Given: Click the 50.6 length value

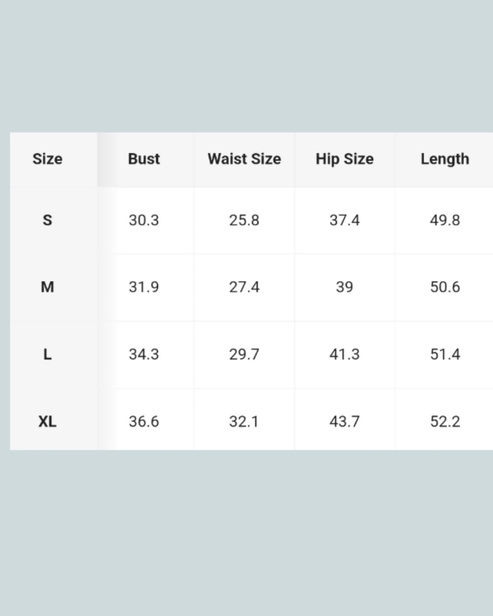Looking at the screenshot, I should point(445,287).
